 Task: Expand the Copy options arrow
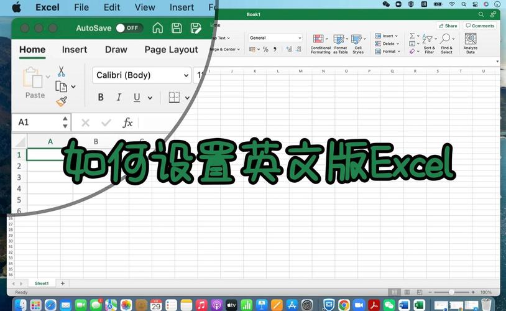point(73,86)
